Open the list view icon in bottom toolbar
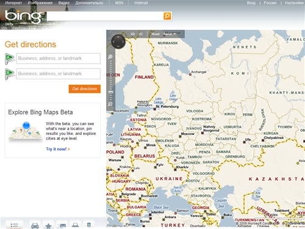The width and height of the screenshot is (305, 229). click(14, 225)
